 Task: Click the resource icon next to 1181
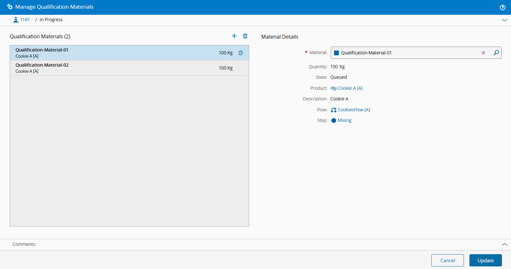click(15, 20)
